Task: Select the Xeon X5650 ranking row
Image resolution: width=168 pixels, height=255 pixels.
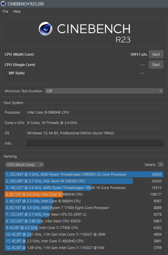Action: point(84,221)
